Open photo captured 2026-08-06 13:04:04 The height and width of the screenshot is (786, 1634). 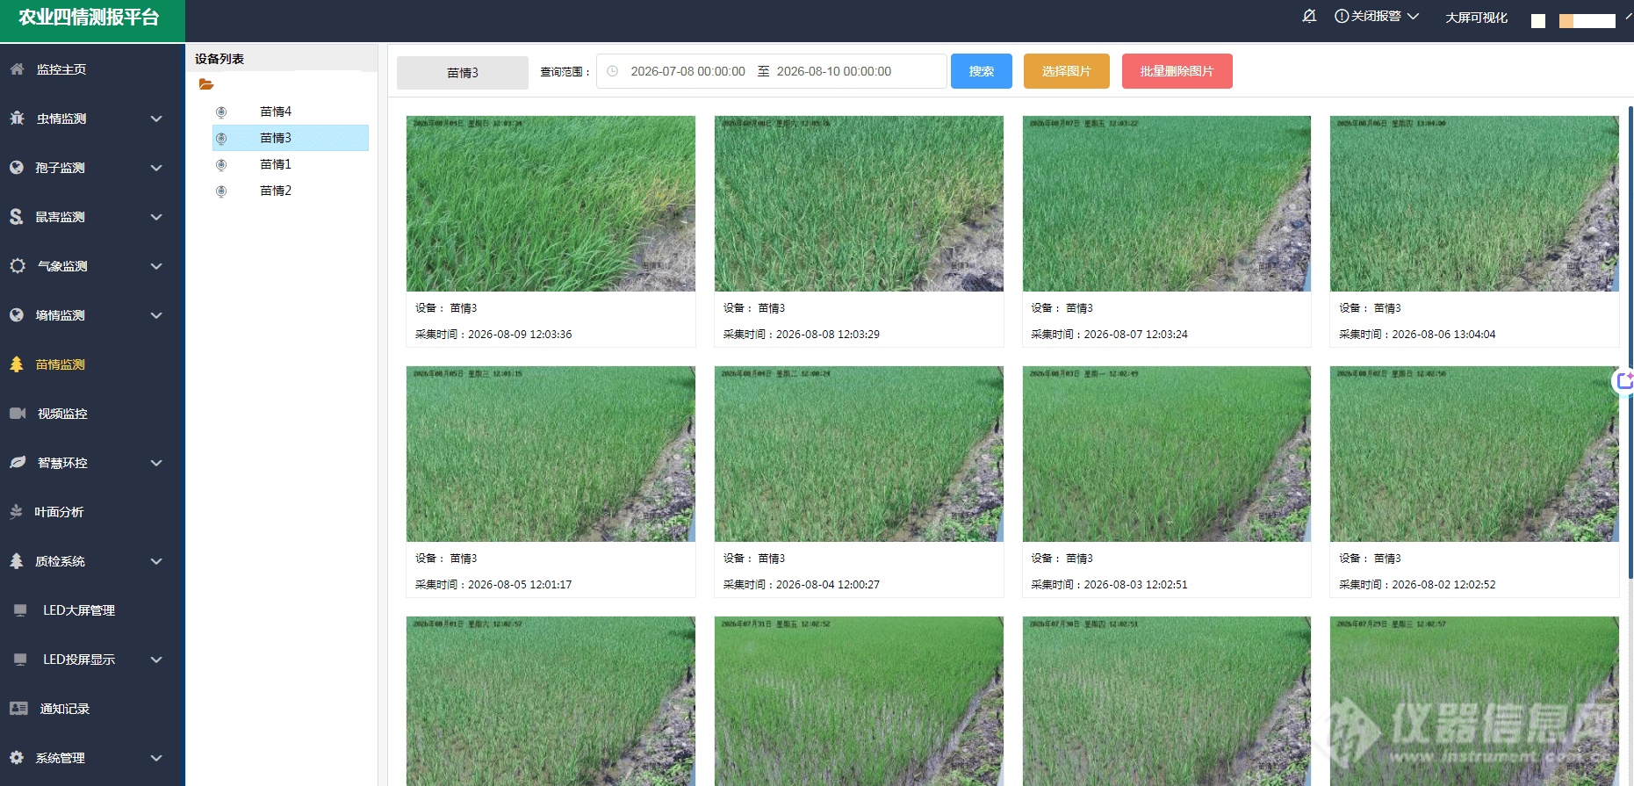tap(1474, 204)
